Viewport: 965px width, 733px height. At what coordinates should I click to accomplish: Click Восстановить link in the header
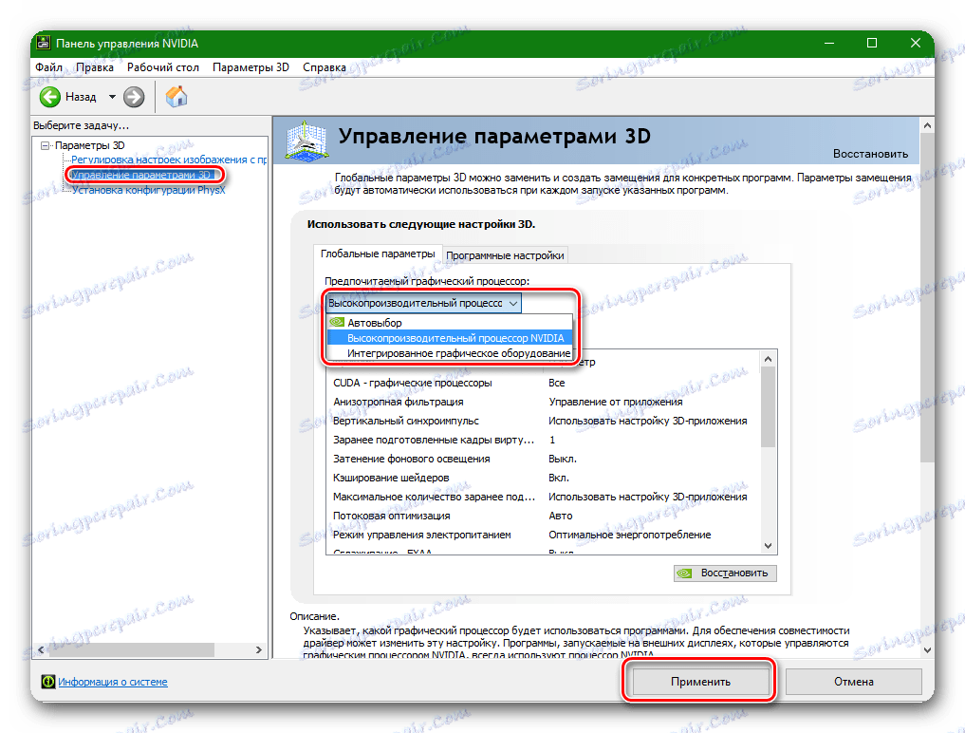click(870, 154)
